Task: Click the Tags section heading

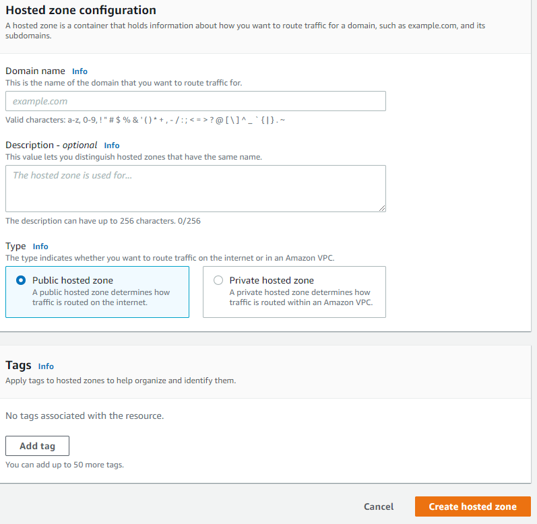Action: coord(18,366)
